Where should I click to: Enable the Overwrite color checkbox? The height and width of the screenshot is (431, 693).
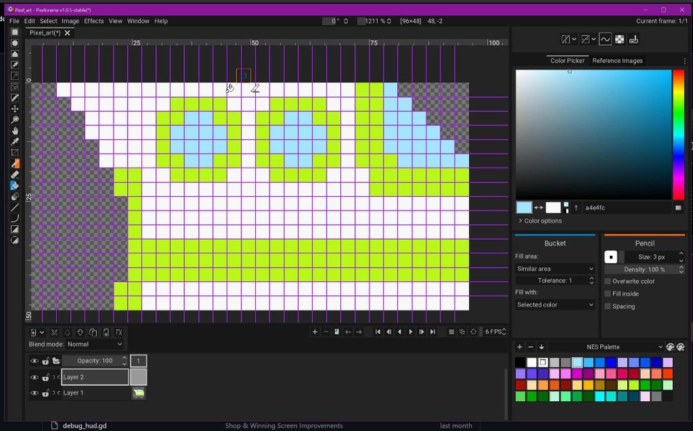[x=608, y=281]
